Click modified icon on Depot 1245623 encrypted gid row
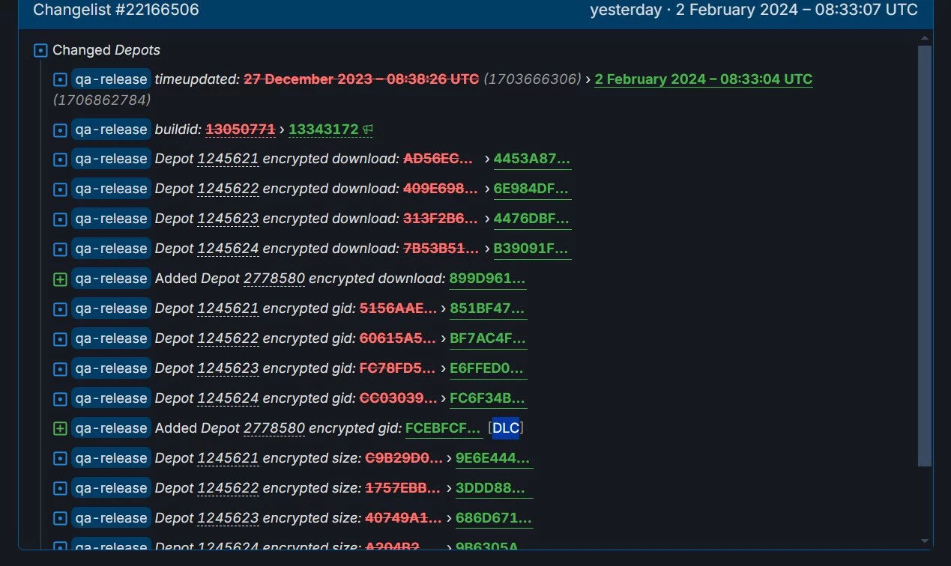Screen dimensions: 951x566 [60, 369]
